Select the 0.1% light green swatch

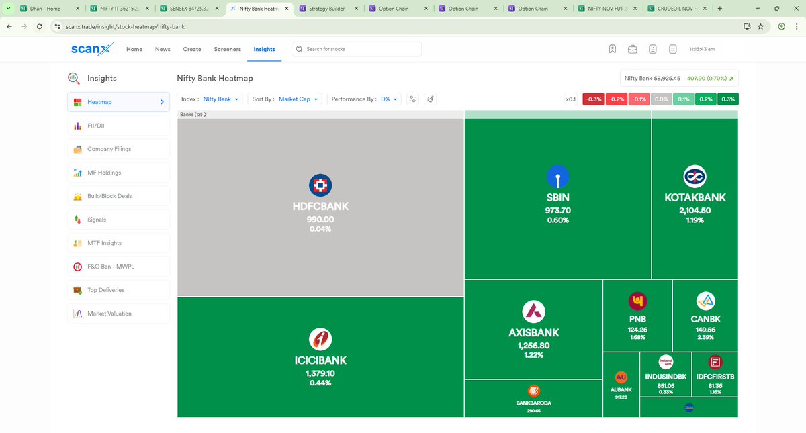click(683, 99)
